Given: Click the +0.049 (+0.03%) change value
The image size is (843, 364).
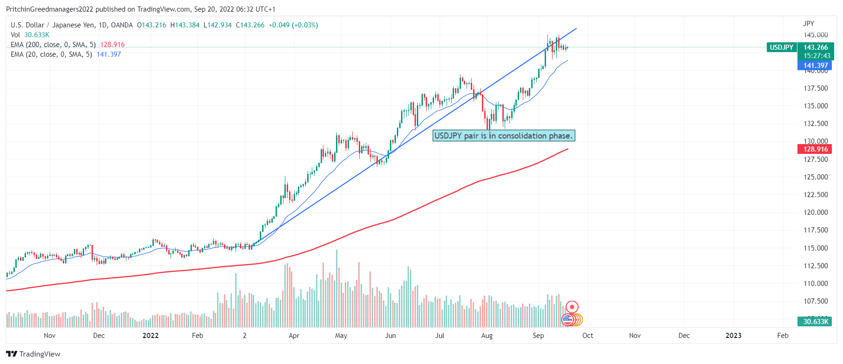Looking at the screenshot, I should point(293,25).
